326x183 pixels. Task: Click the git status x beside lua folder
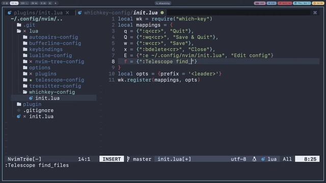pyautogui.click(x=25, y=31)
